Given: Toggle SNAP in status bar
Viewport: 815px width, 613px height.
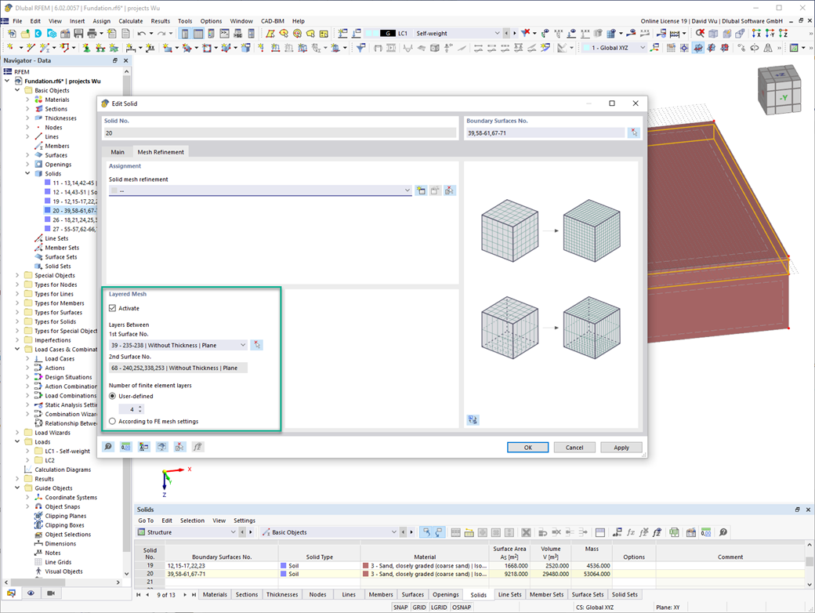Looking at the screenshot, I should [x=400, y=607].
